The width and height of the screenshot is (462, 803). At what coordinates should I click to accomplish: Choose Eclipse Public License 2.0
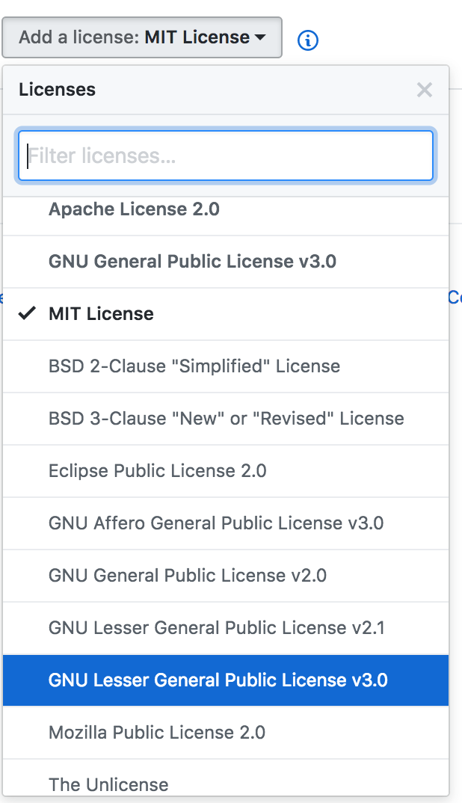pos(157,471)
